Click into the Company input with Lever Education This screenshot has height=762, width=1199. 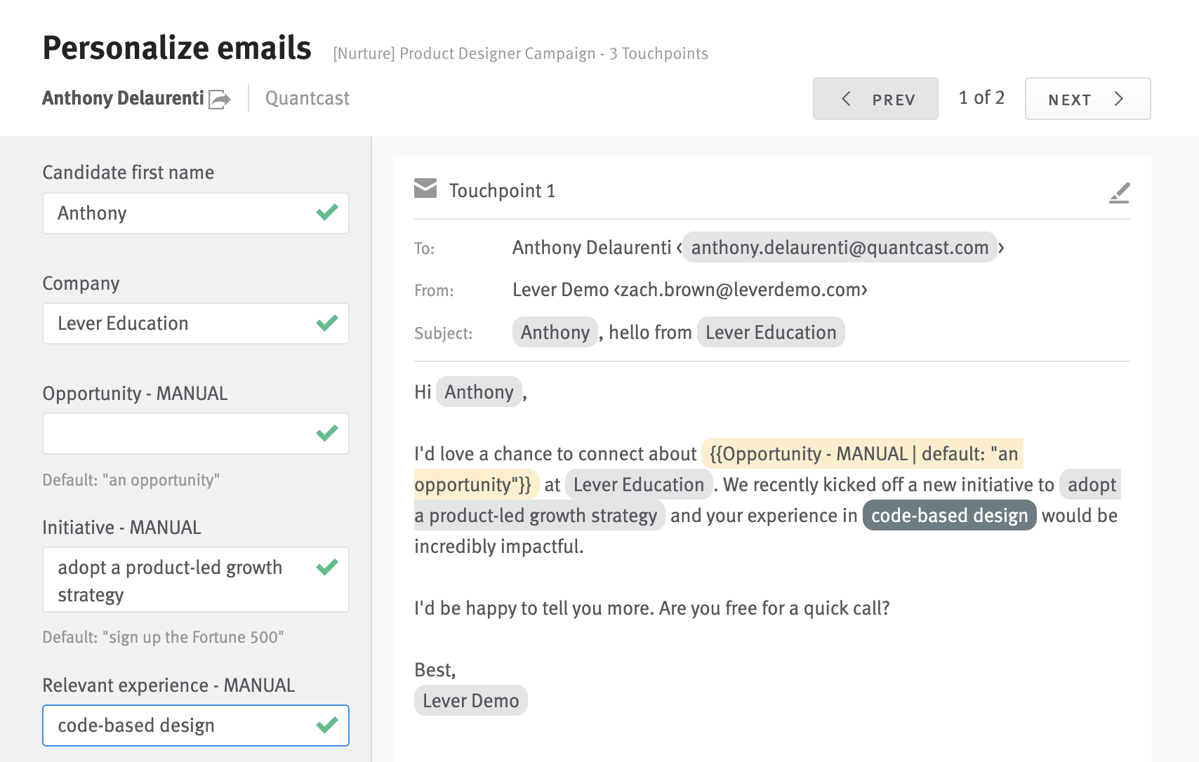click(x=196, y=323)
